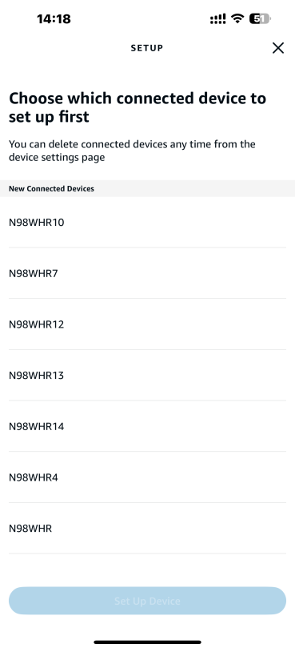Tap the Set Up Device button
The height and width of the screenshot is (648, 295).
click(147, 601)
